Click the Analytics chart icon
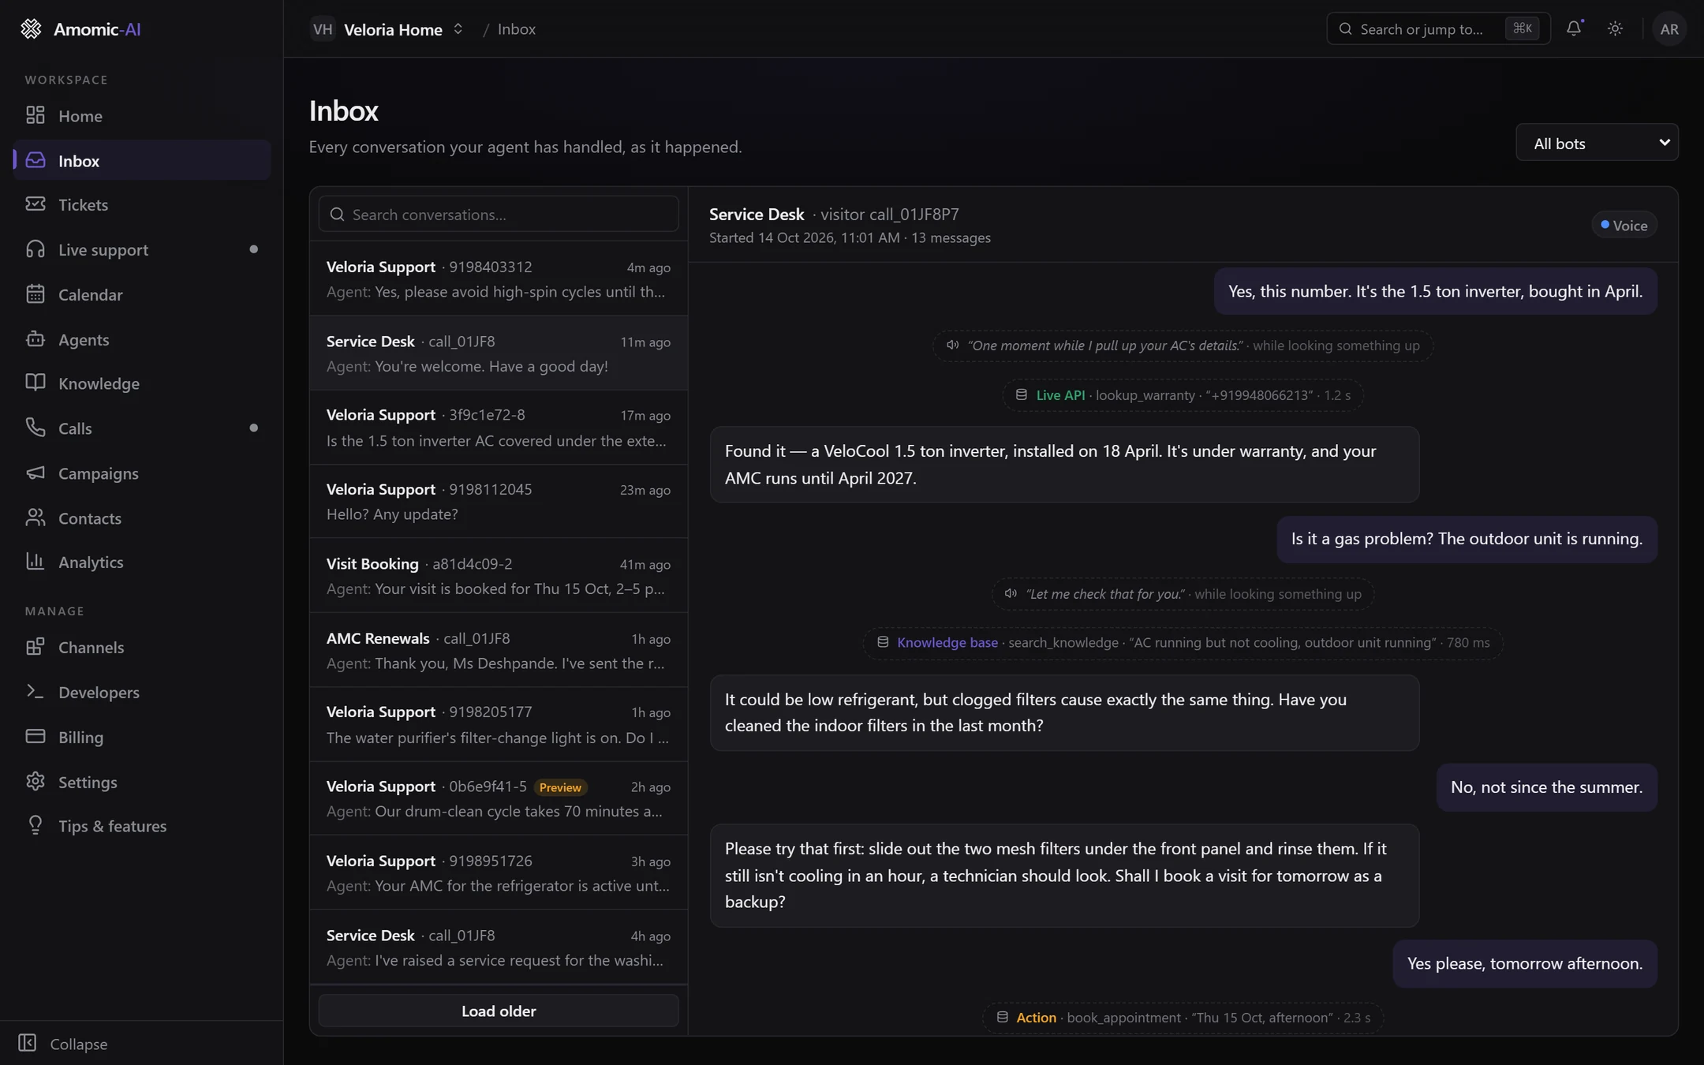Viewport: 1704px width, 1065px height. coord(35,562)
